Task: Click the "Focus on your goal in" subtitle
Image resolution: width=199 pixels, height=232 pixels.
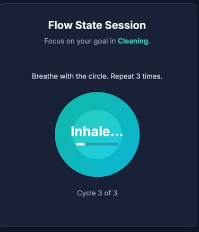Action: [80, 41]
